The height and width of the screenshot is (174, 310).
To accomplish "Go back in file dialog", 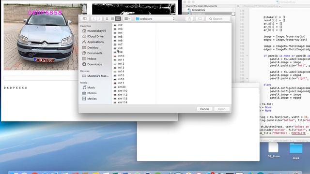I will click(93, 19).
